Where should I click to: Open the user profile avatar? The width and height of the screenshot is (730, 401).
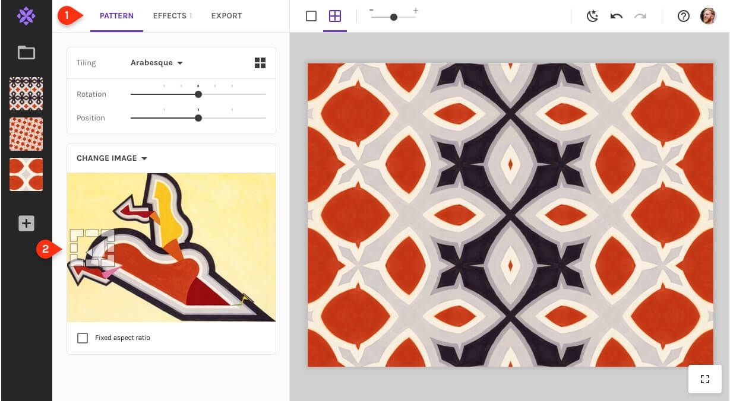708,16
